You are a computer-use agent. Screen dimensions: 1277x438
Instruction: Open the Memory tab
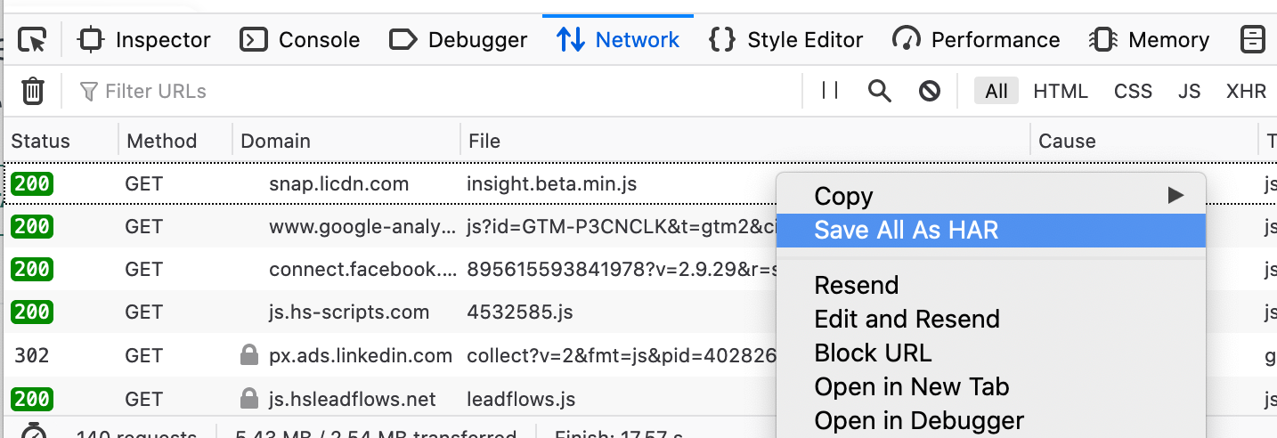[1151, 40]
